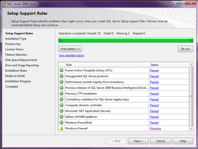Click the Operation completed summary text
This screenshot has width=198, height=149.
point(102,33)
